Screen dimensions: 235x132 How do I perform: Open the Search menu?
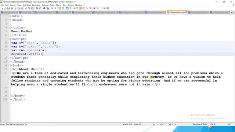coord(13,5)
